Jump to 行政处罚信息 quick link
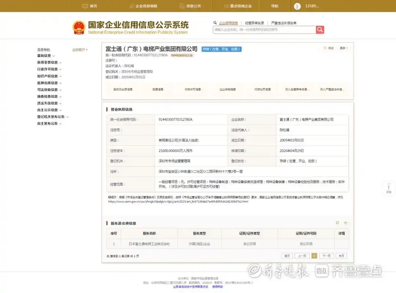The width and height of the screenshot is (396, 293). tap(263, 89)
